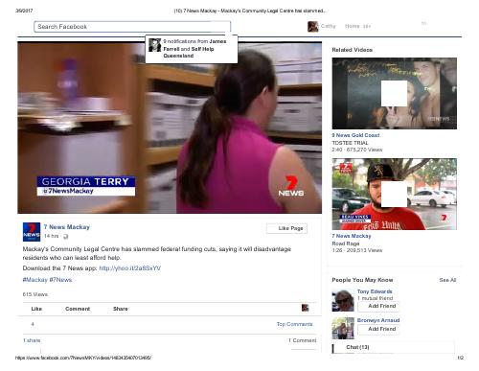Open Cathy's profile picture in the top bar
479x371 pixels.
313,27
